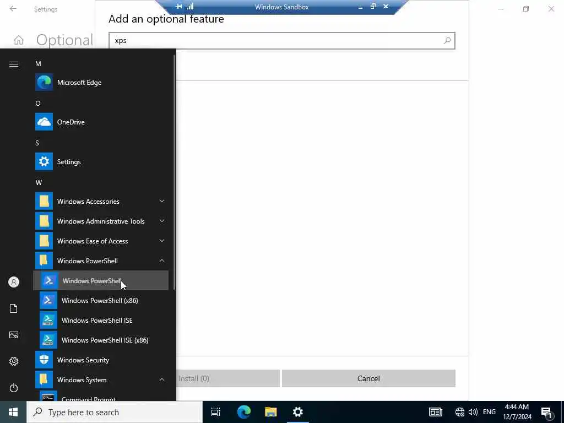The width and height of the screenshot is (564, 423).
Task: Open Task View from the taskbar
Action: click(x=216, y=412)
